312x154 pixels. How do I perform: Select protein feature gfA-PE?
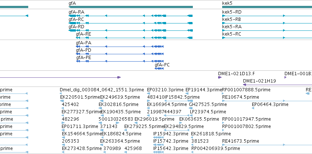pos(84,58)
